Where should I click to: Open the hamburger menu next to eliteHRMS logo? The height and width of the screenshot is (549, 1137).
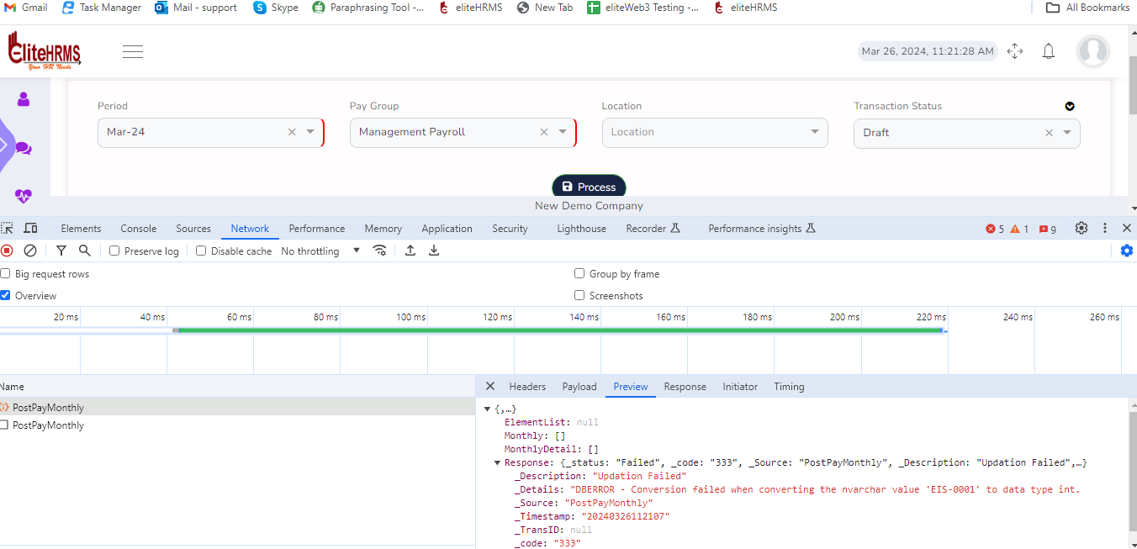133,52
